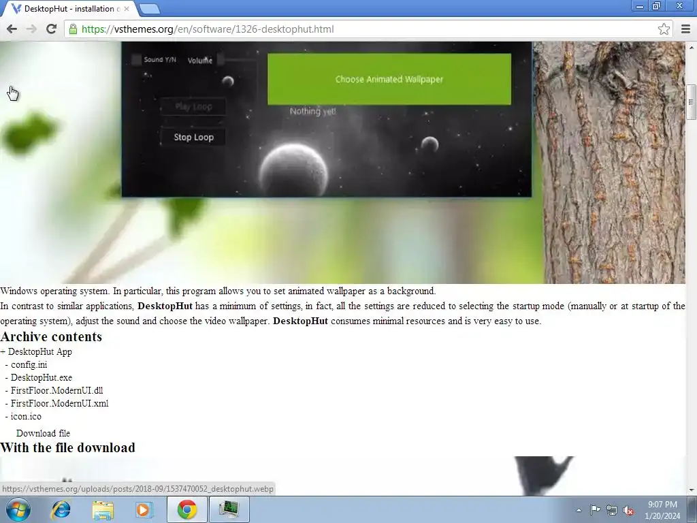
Task: Click the page scrollbar thumb
Action: [692, 102]
